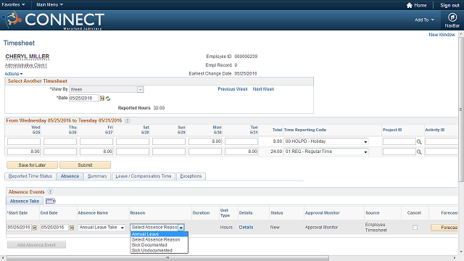
Task: Choose Annual Leave from reason list
Action: pos(159,234)
